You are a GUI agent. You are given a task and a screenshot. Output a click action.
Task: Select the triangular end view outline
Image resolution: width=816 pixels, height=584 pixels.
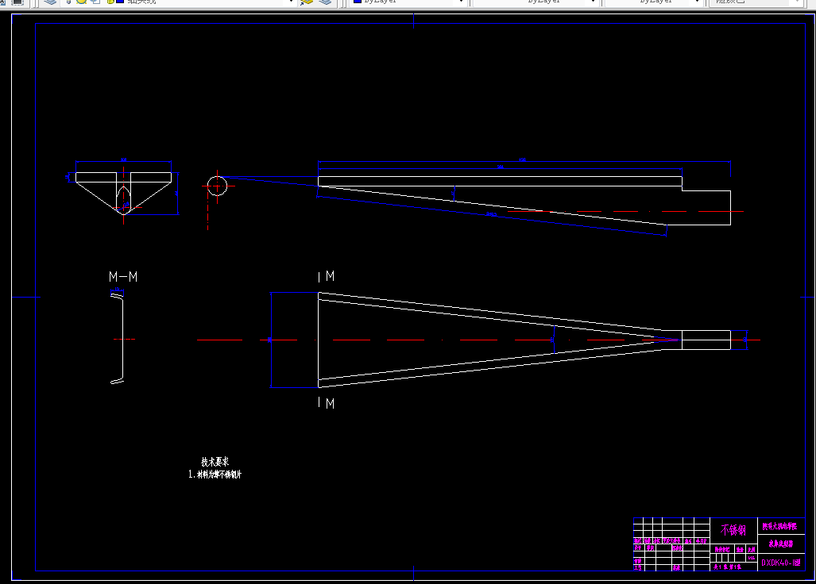click(x=123, y=193)
